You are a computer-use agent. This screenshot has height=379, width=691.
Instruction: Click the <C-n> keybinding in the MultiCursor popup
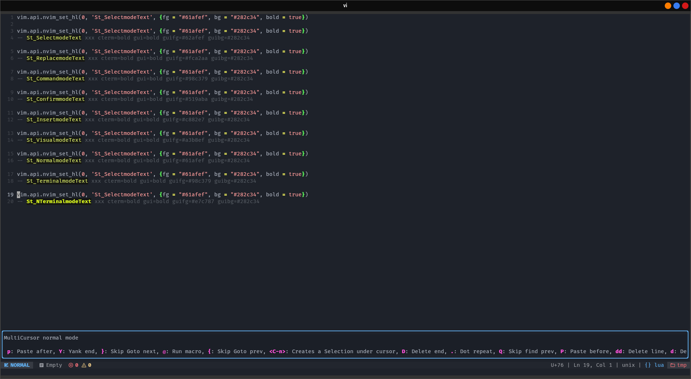tap(277, 352)
